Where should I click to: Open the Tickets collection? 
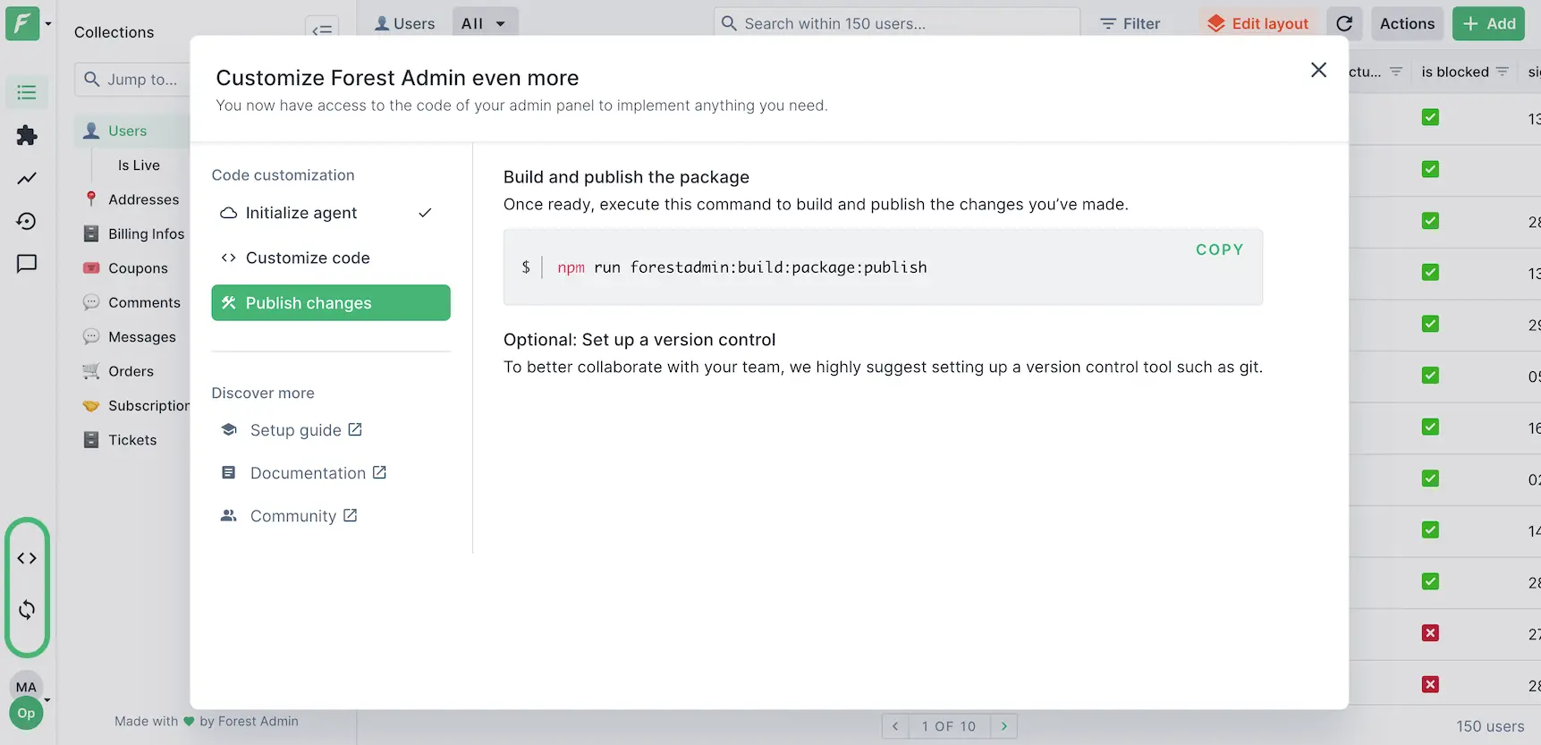point(132,440)
